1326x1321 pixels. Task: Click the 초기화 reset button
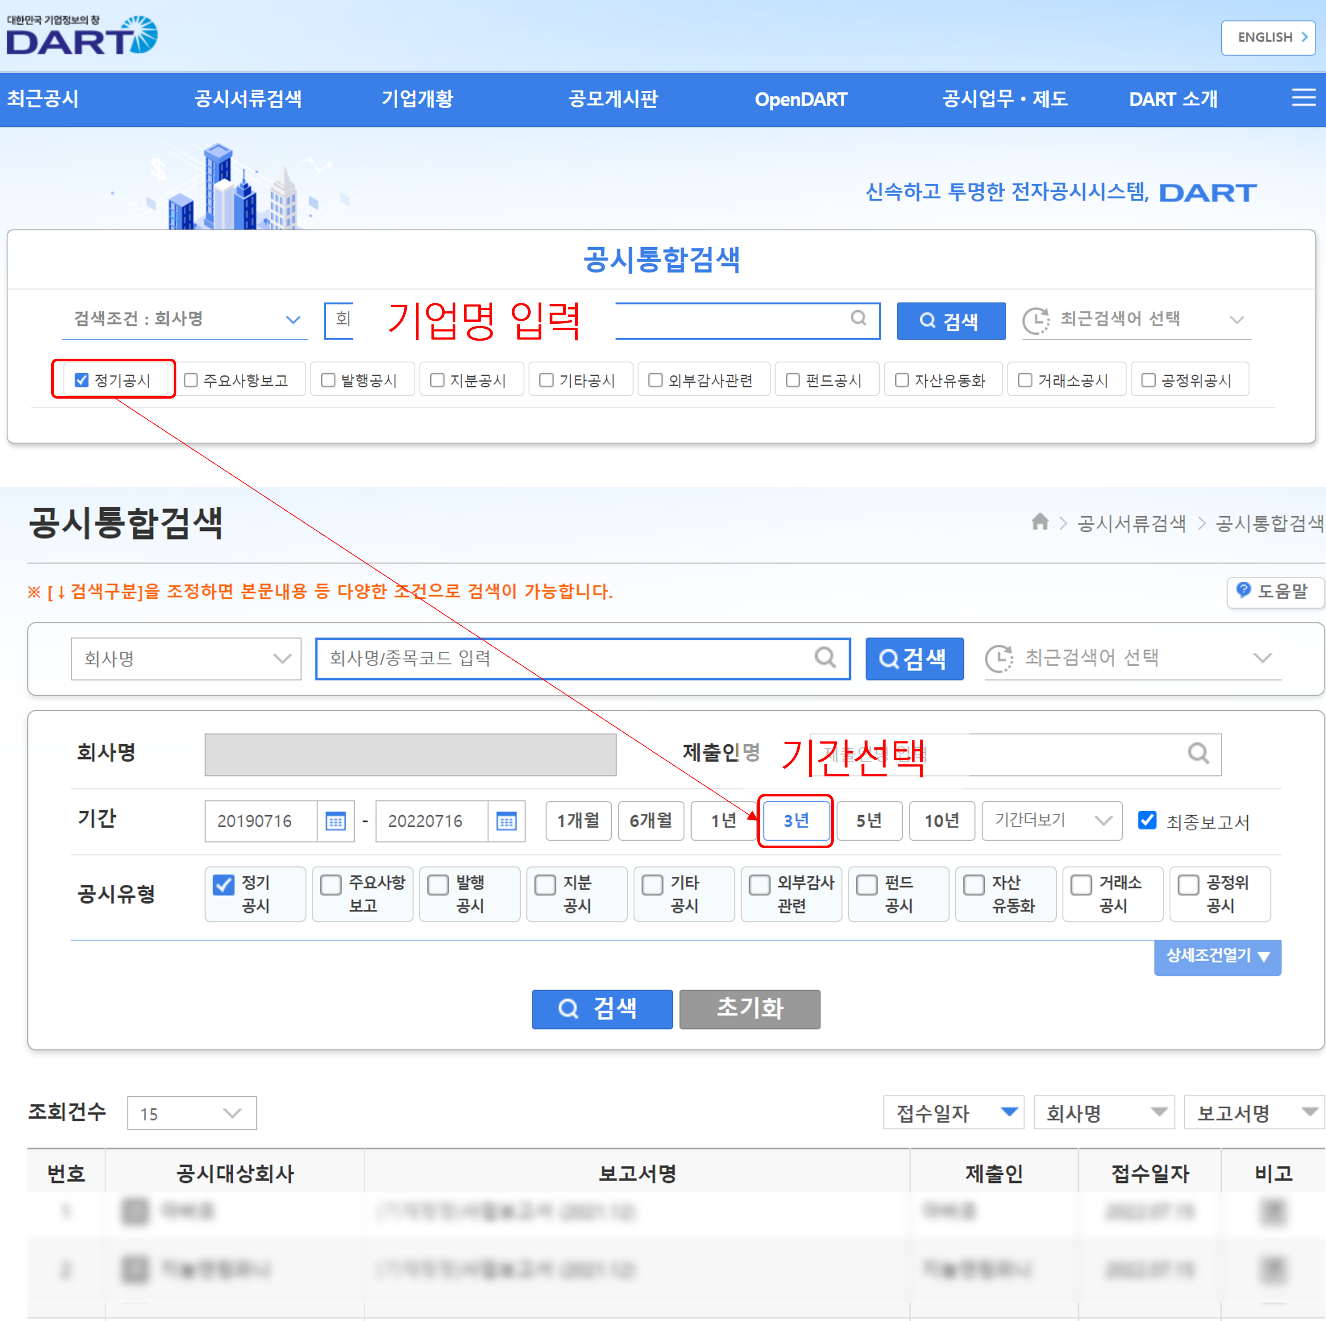pyautogui.click(x=750, y=1009)
